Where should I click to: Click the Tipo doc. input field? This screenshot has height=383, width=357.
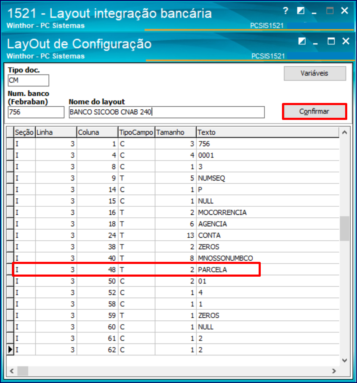point(28,80)
